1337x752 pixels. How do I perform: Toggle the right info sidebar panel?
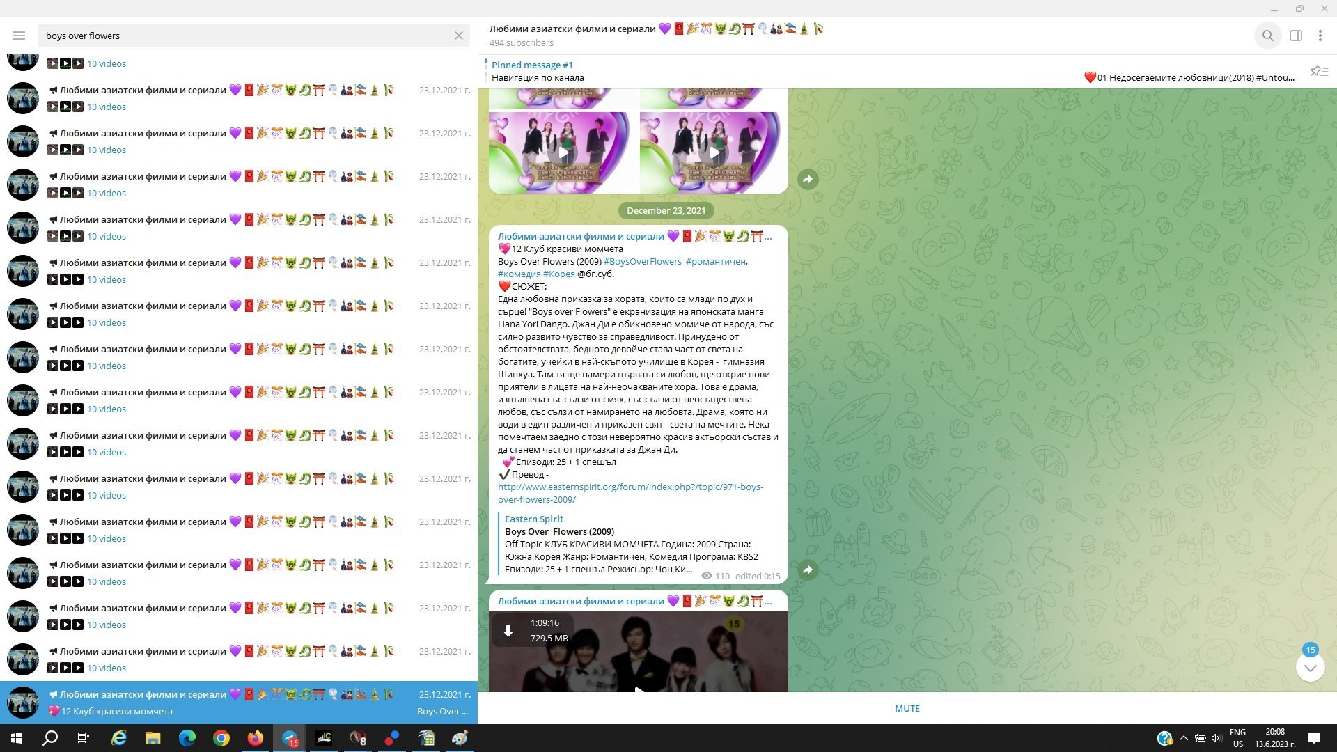tap(1295, 36)
